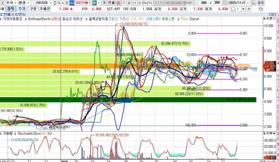This screenshot has width=279, height=162.
Task: Click the chart zoom magnifier icon near 300
Action: (x=225, y=3)
